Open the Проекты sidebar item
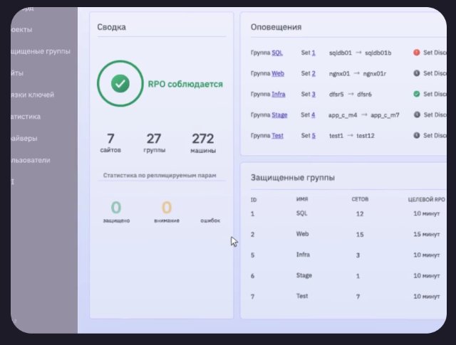The height and width of the screenshot is (345, 456). coord(21,30)
